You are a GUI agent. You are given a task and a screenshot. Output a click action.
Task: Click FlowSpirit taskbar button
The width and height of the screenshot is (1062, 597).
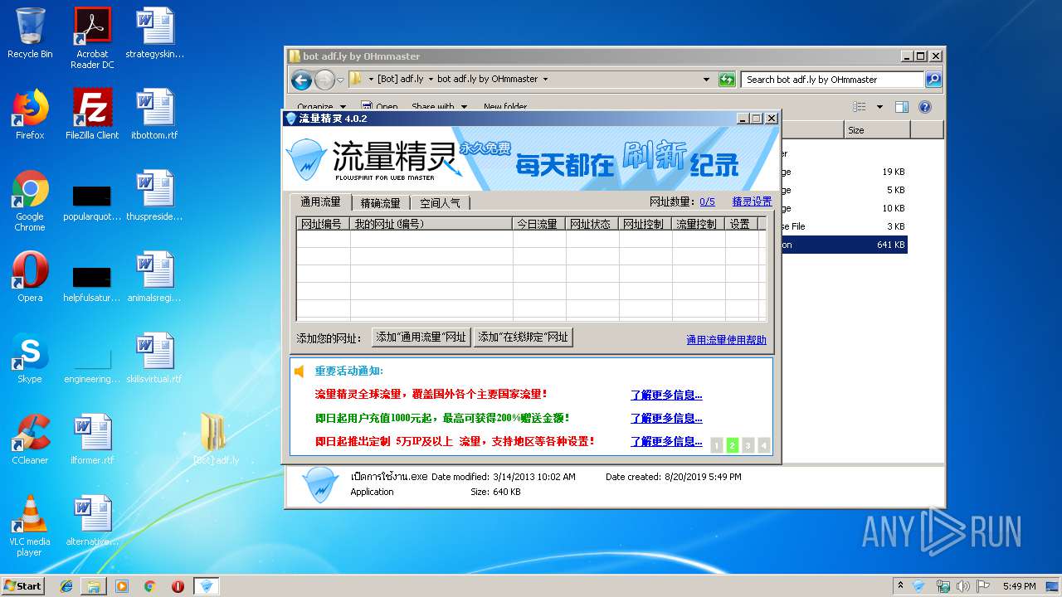pyautogui.click(x=207, y=586)
